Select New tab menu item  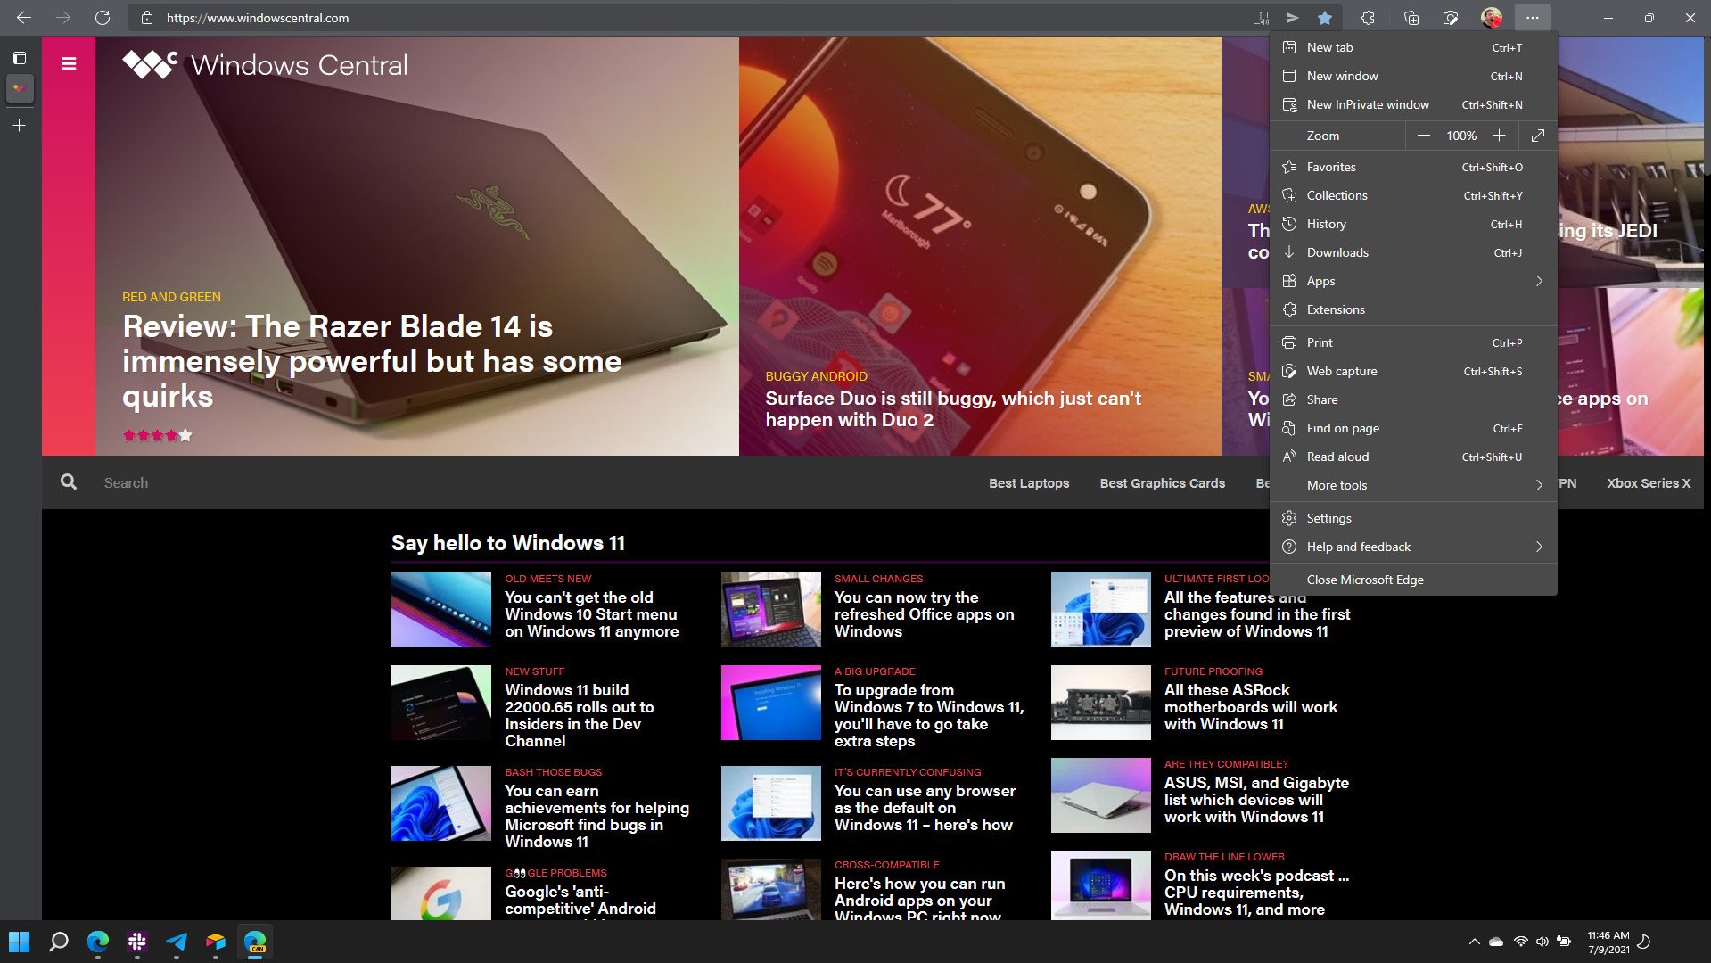click(x=1413, y=47)
